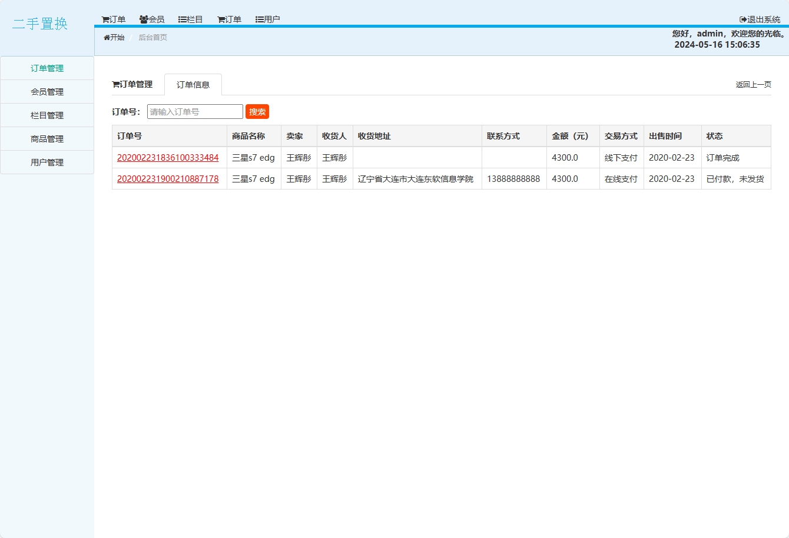Click the 后台首页 breadcrumb
This screenshot has height=538, width=789.
[x=153, y=38]
